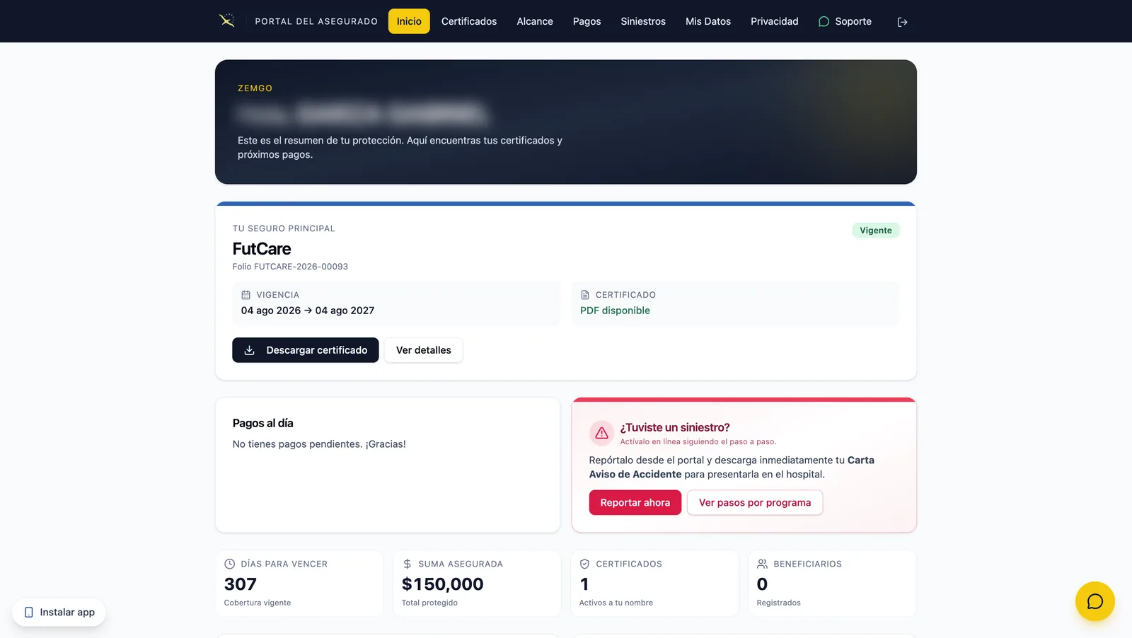Click the calendar icon beside Vigencia
The height and width of the screenshot is (638, 1132).
coord(246,295)
